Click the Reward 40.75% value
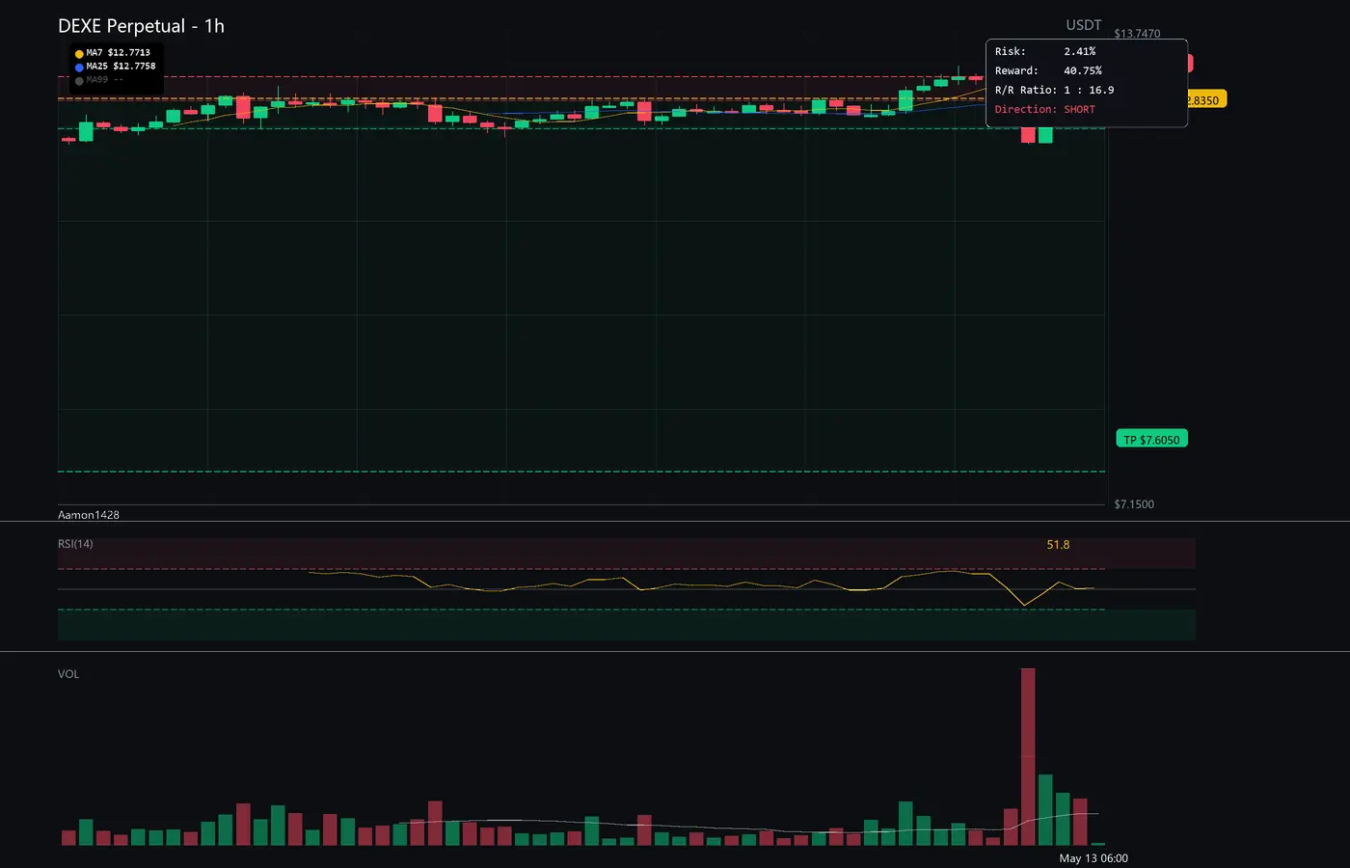Image resolution: width=1350 pixels, height=868 pixels. 1083,70
